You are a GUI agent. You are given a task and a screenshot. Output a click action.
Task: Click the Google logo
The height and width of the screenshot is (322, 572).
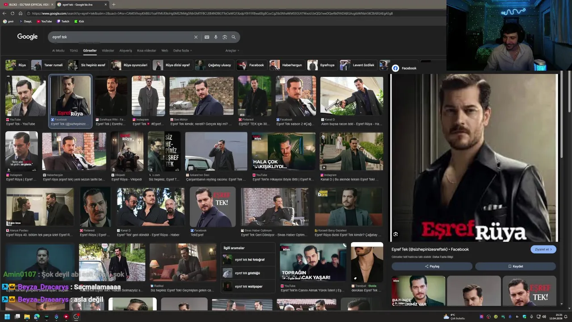[27, 37]
